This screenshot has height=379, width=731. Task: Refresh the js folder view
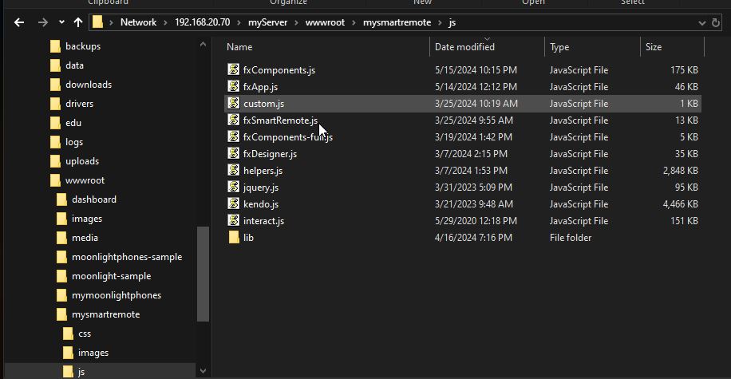[716, 22]
